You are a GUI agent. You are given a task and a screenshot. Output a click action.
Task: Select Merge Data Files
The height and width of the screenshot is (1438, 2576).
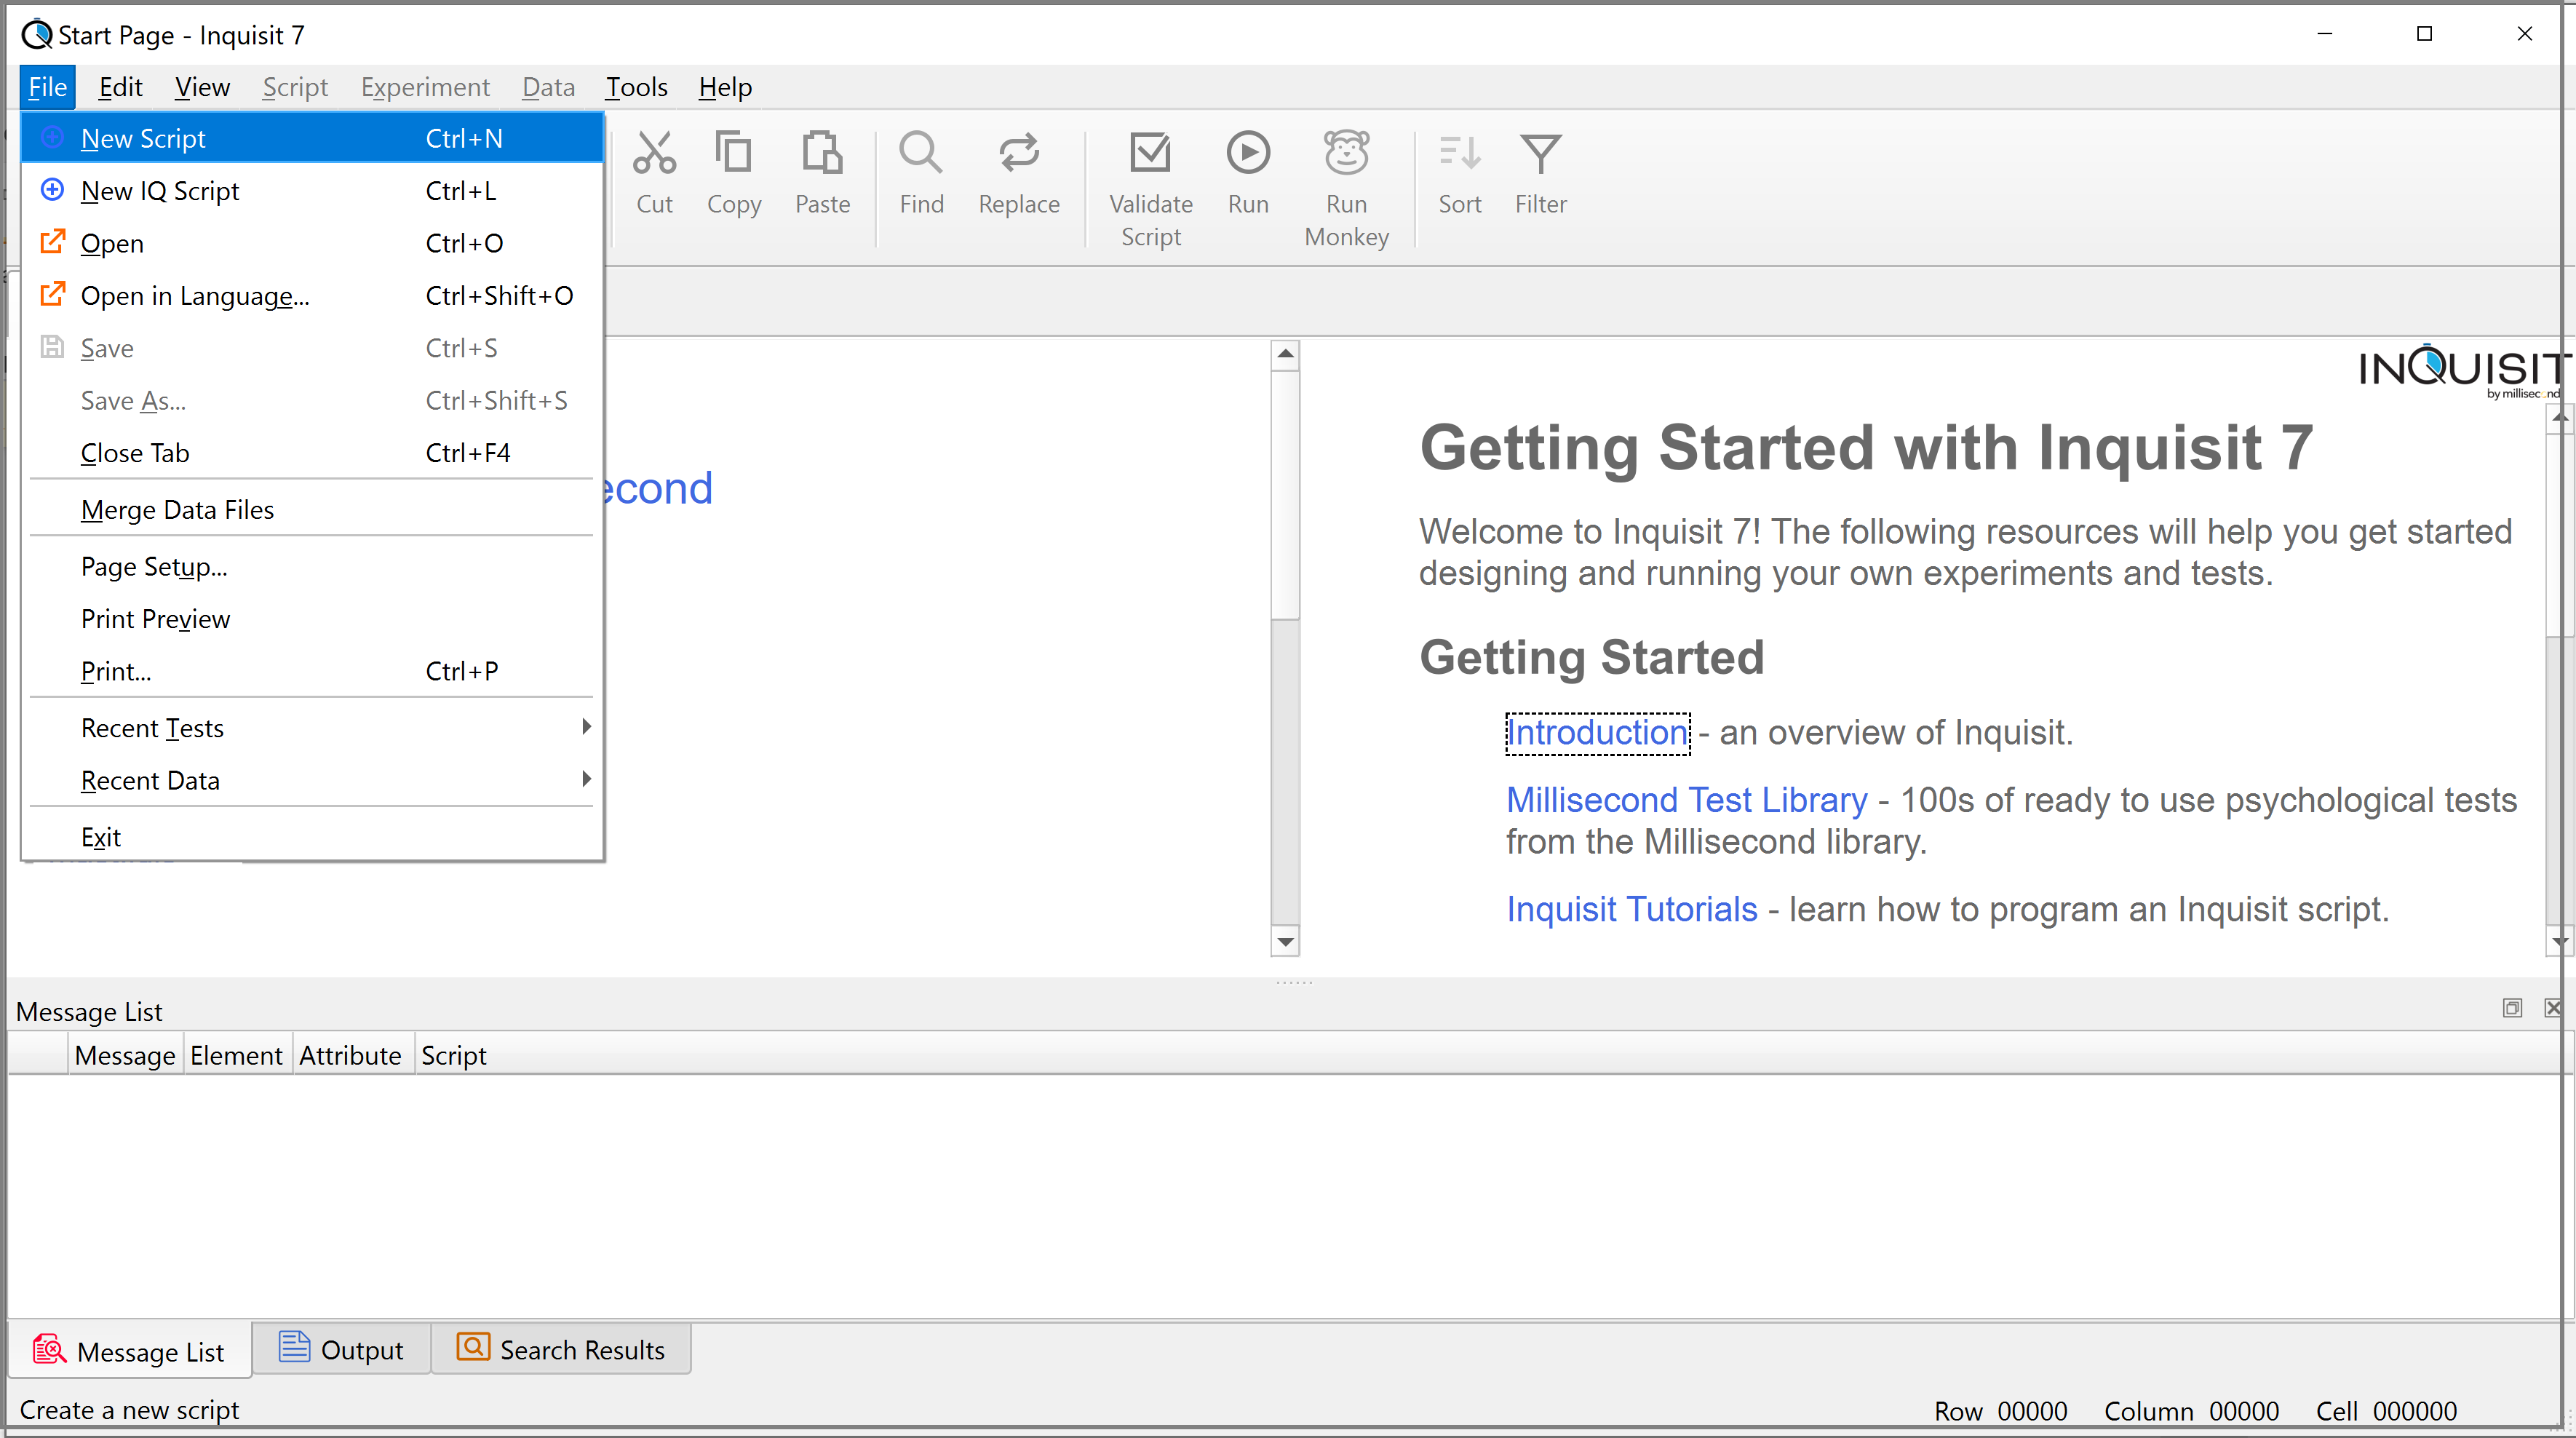(x=312, y=509)
